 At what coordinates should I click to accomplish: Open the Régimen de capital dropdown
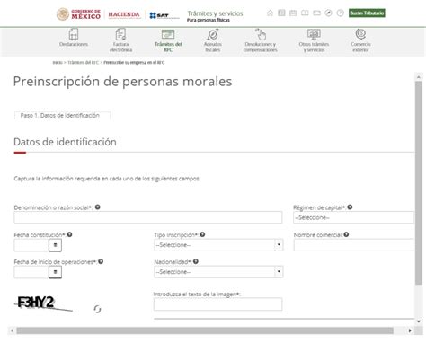pos(353,217)
